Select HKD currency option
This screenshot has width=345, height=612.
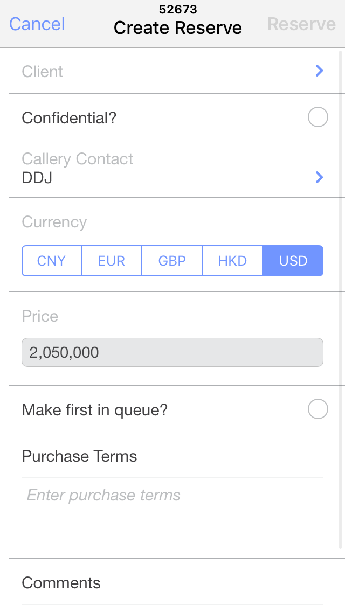pyautogui.click(x=232, y=261)
